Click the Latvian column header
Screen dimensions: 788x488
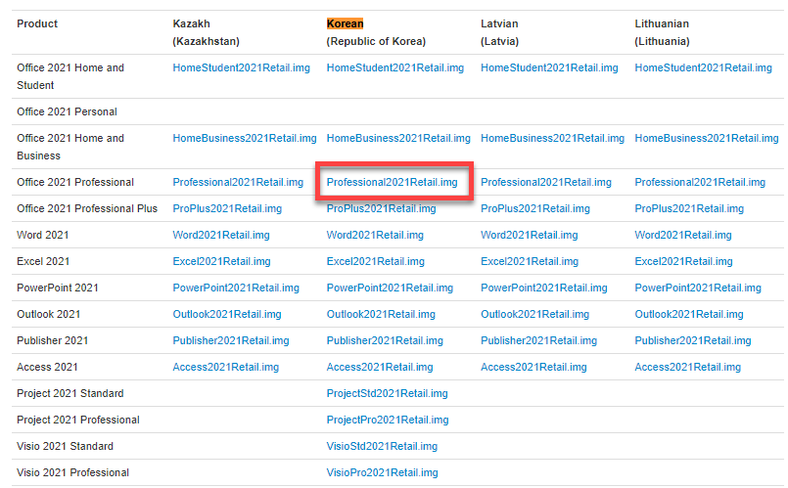pos(499,32)
